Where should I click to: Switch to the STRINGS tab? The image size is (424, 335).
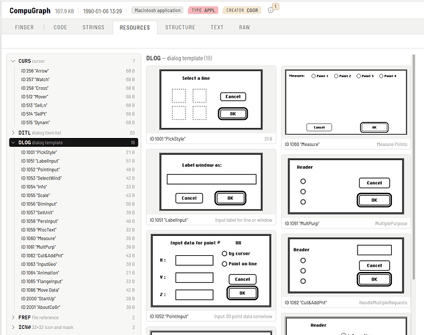[93, 27]
